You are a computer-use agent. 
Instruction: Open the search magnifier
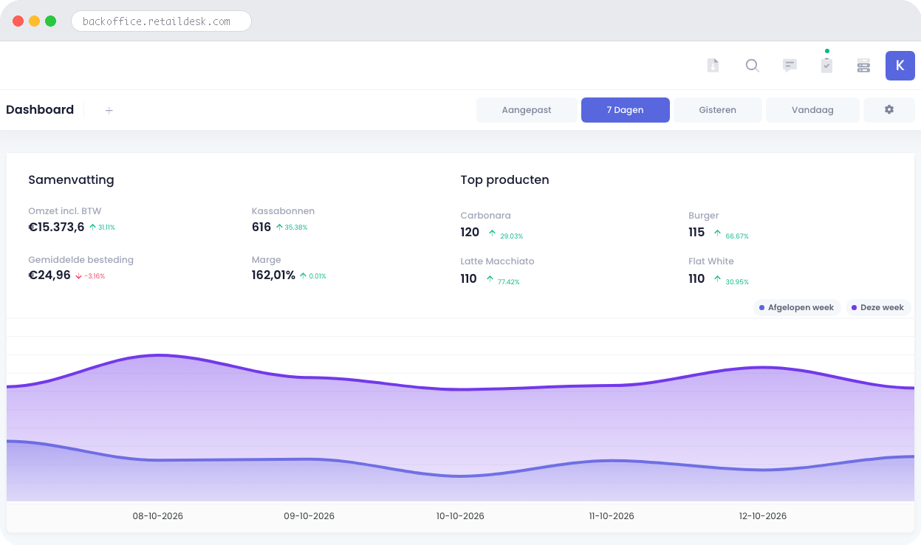tap(752, 66)
